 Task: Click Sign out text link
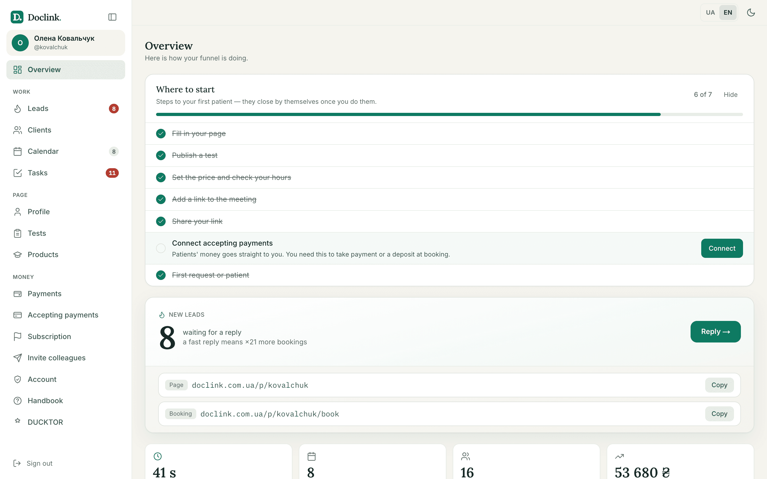(40, 463)
